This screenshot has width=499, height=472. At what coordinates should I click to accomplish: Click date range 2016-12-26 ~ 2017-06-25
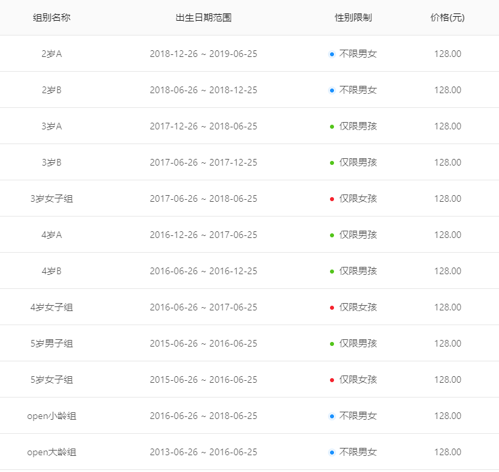point(204,235)
